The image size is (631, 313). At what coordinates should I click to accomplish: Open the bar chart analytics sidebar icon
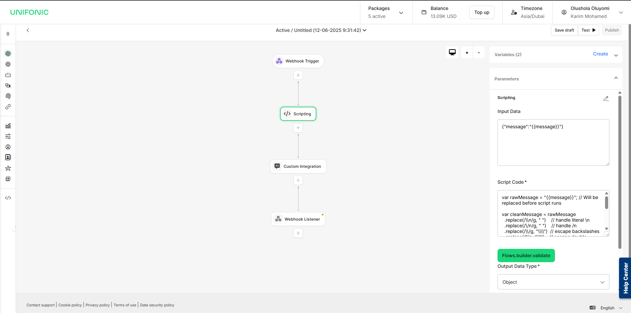(8, 126)
